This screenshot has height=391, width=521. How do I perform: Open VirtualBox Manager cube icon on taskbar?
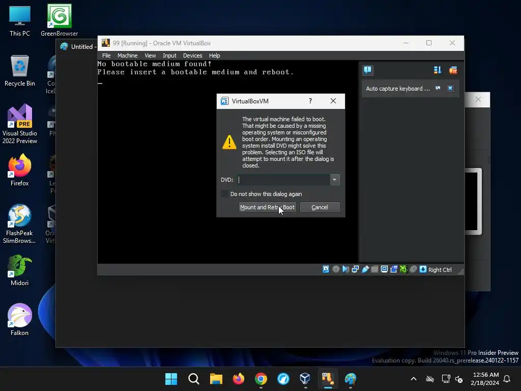[x=305, y=379]
